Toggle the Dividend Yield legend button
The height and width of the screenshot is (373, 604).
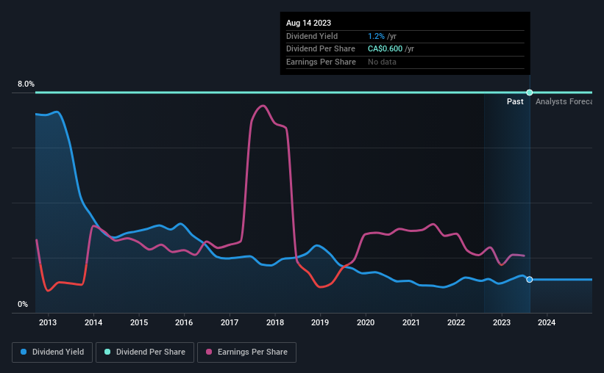(x=52, y=352)
